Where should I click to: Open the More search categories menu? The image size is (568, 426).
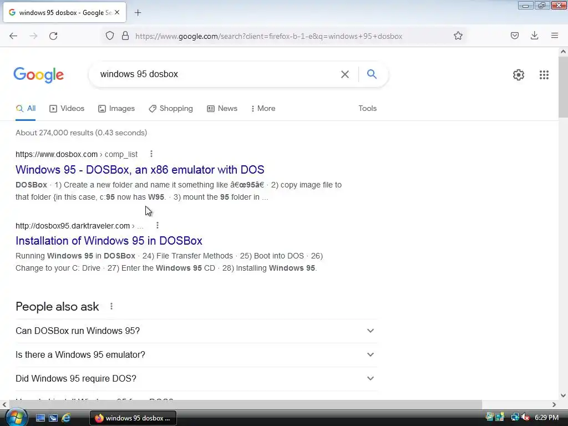pyautogui.click(x=263, y=108)
